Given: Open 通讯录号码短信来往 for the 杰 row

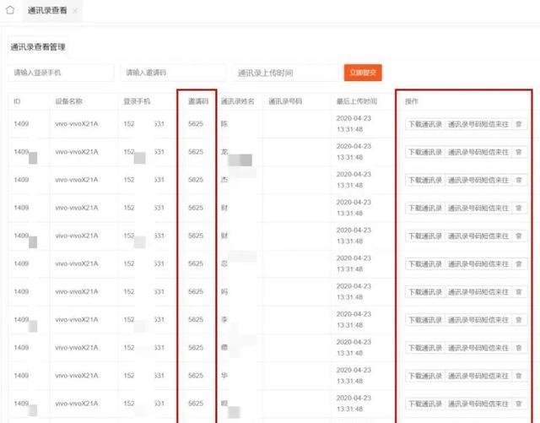Looking at the screenshot, I should tap(478, 180).
